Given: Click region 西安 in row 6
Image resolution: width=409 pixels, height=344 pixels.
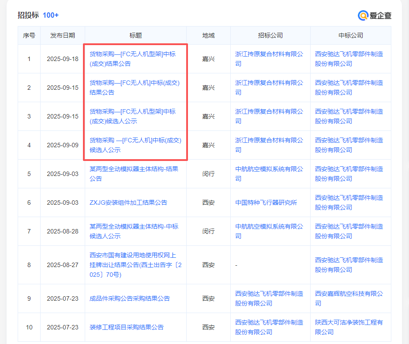Looking at the screenshot, I should tap(208, 203).
